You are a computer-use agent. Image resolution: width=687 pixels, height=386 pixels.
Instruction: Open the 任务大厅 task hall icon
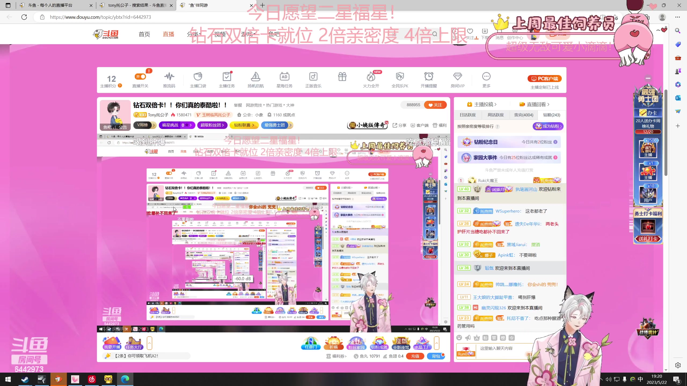(134, 343)
